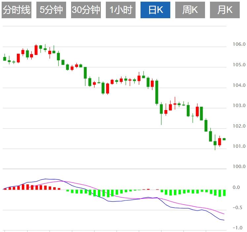Screen dimensions: 247x232
Task: Open the 月K monthly chart
Action: [225, 10]
